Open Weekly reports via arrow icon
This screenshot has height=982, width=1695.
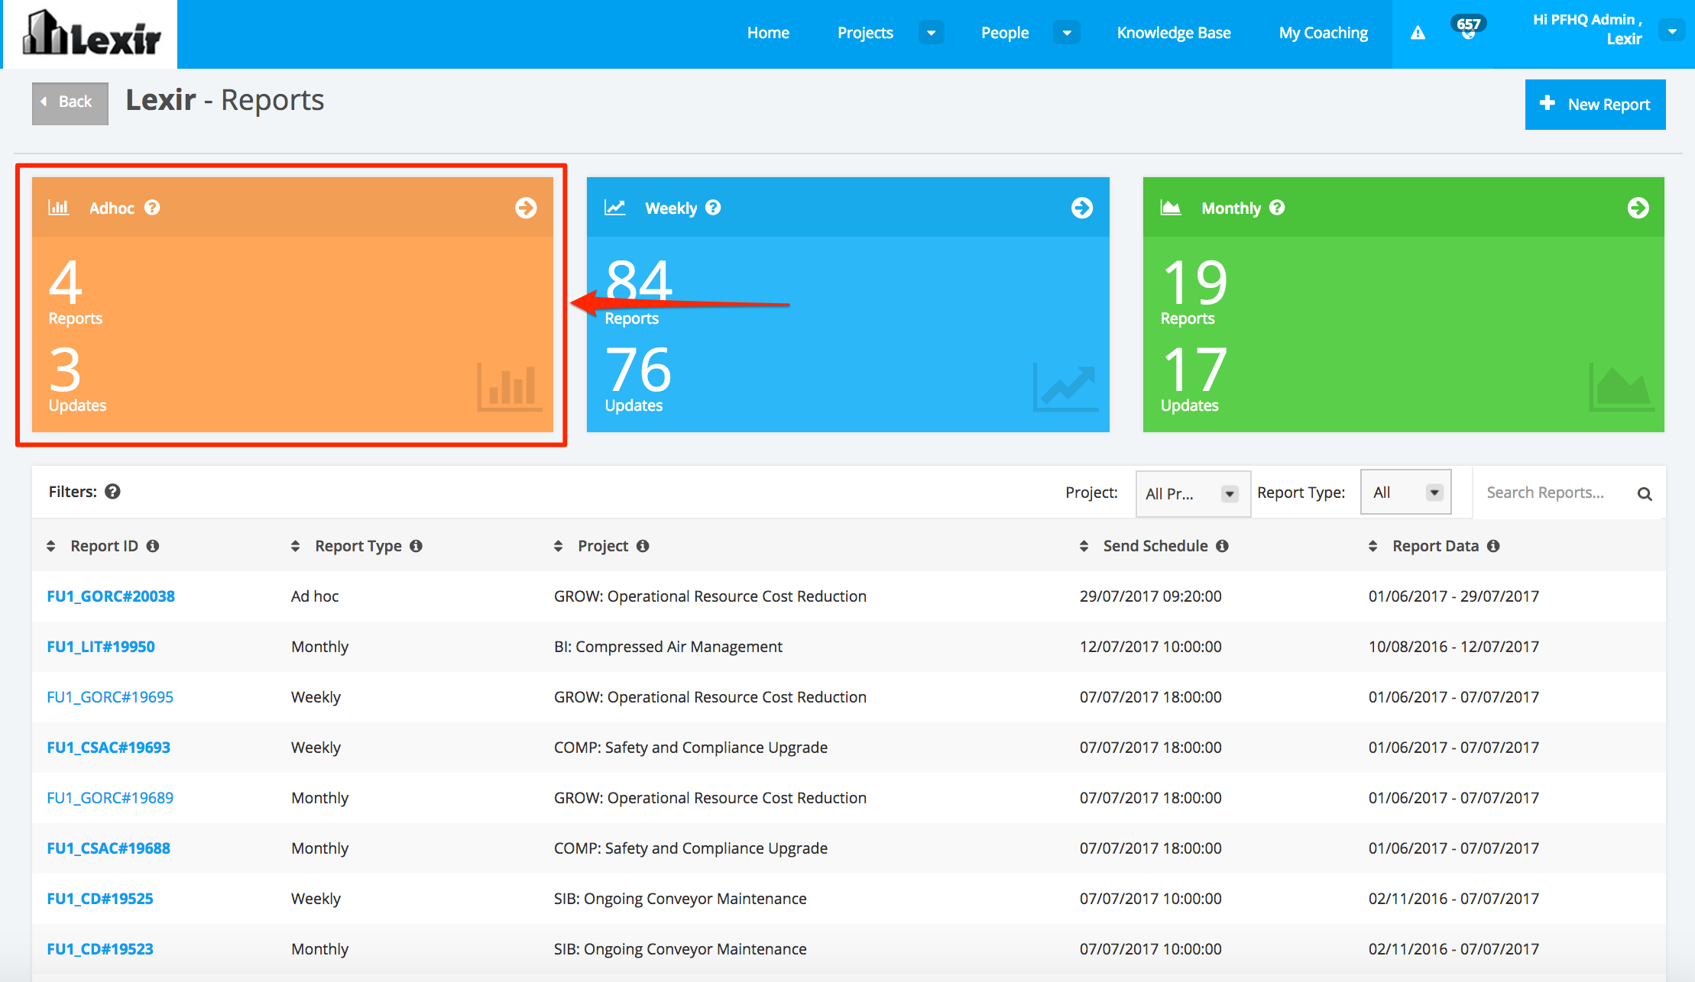tap(1081, 208)
